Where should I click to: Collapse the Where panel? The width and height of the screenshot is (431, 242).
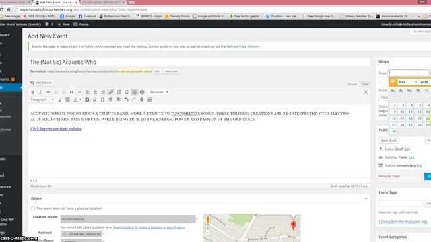coord(366,198)
